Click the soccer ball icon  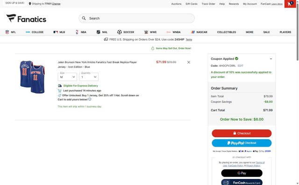120,32
